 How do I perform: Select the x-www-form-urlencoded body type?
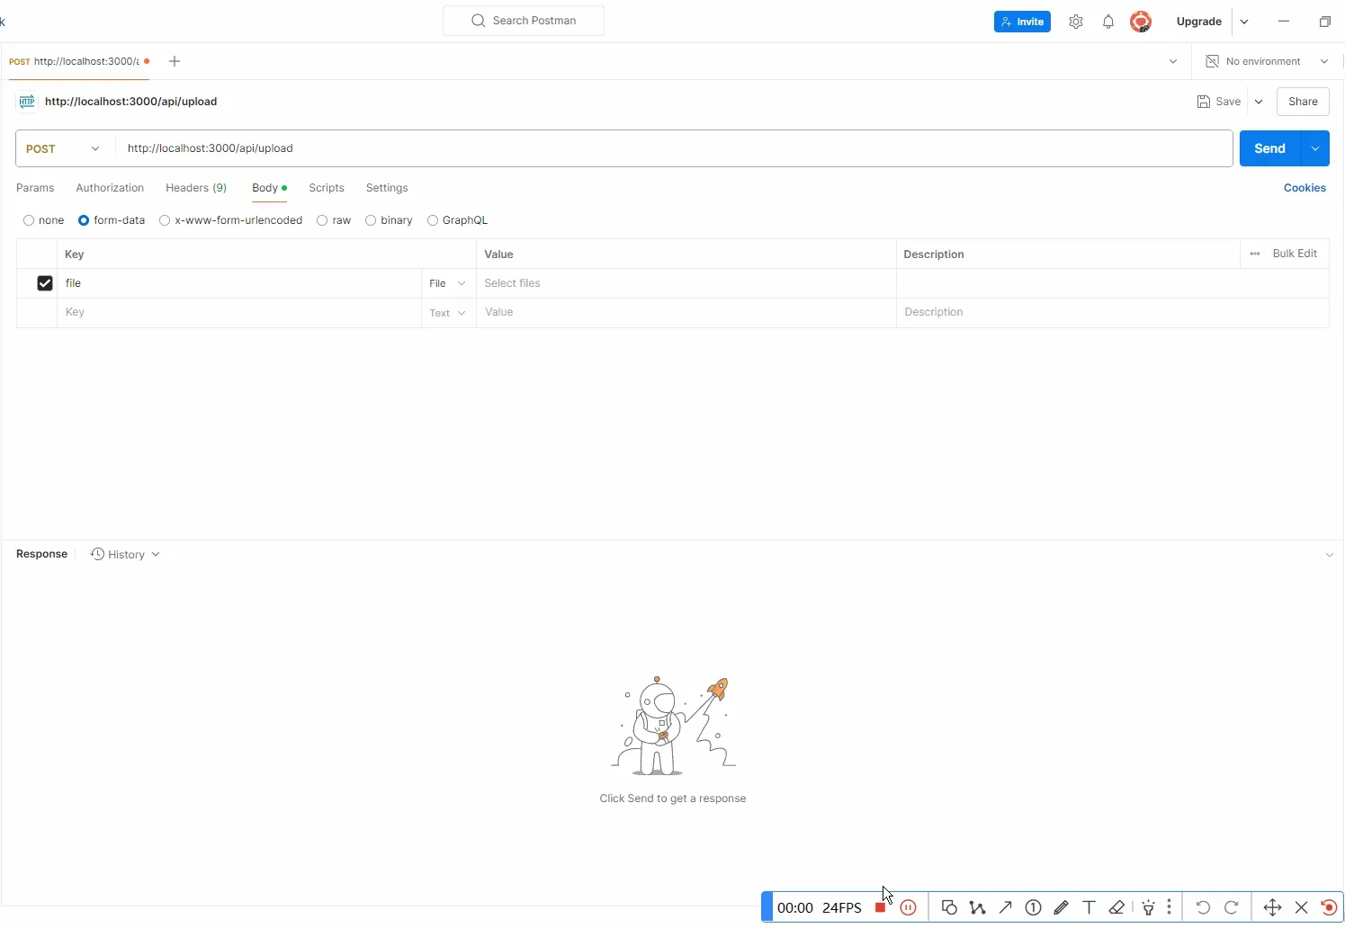click(165, 220)
